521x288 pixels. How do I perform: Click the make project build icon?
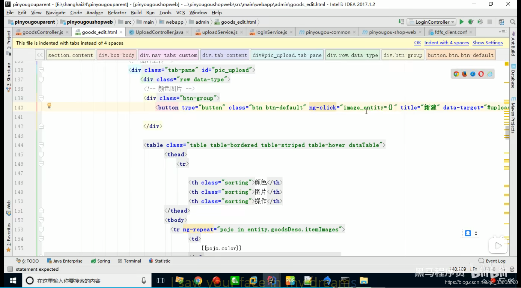pos(401,22)
